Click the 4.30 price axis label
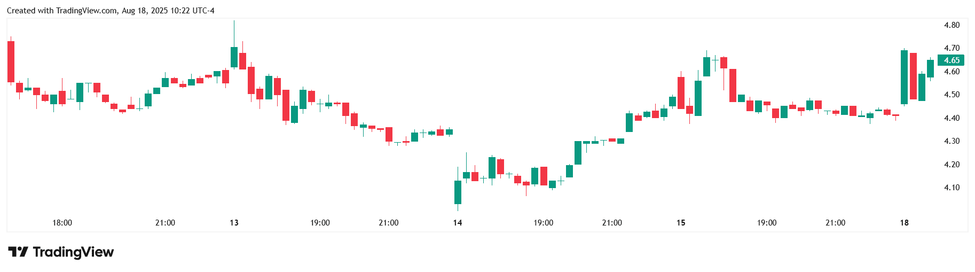Image resolution: width=975 pixels, height=272 pixels. coord(952,141)
